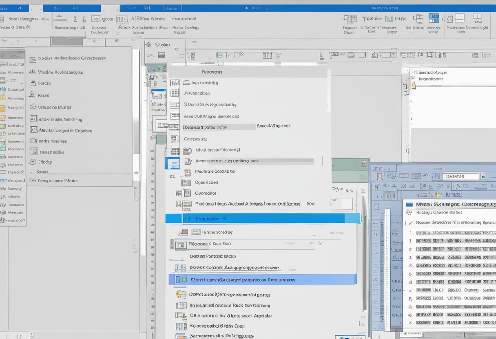Click the 'Corafe' icon in left menu
The image size is (496, 339).
coord(33,83)
